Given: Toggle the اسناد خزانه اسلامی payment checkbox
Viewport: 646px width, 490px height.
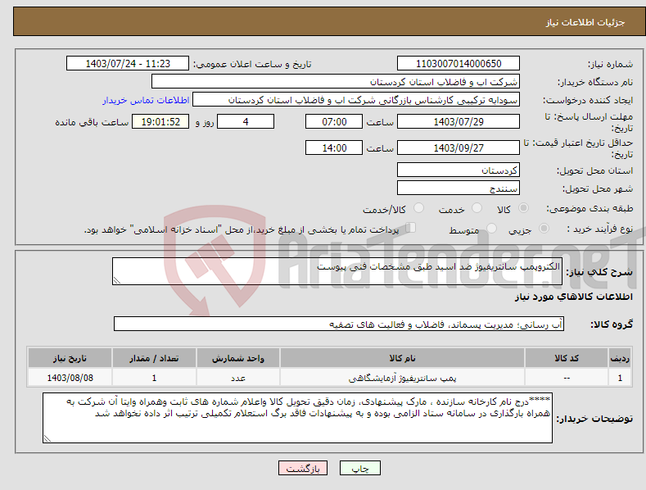Looking at the screenshot, I should click(x=411, y=228).
